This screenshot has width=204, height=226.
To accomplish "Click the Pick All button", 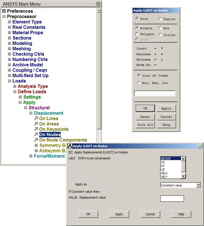I will point(145,125).
